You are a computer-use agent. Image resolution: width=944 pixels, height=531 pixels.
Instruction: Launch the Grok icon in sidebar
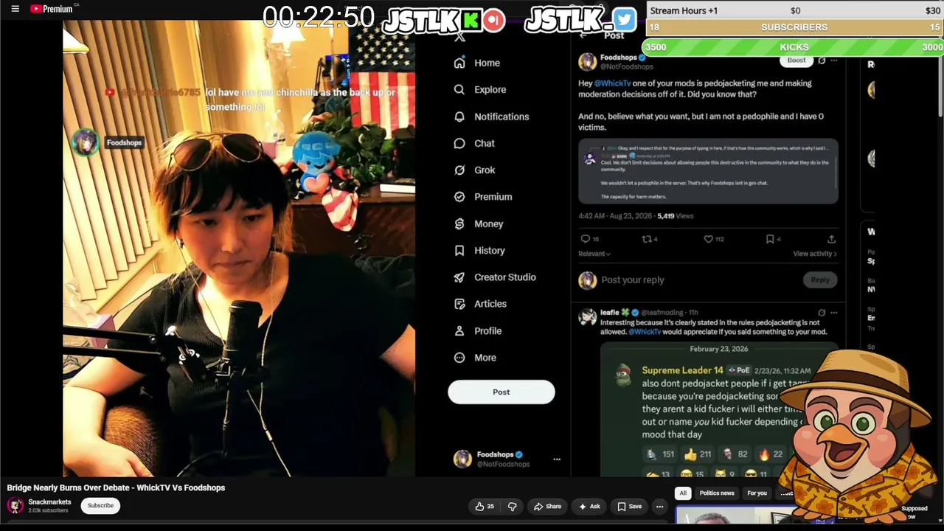459,170
